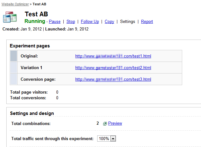This screenshot has height=147, width=201.
Task: Click the Variation 1 row color marker
Action: click(14, 68)
